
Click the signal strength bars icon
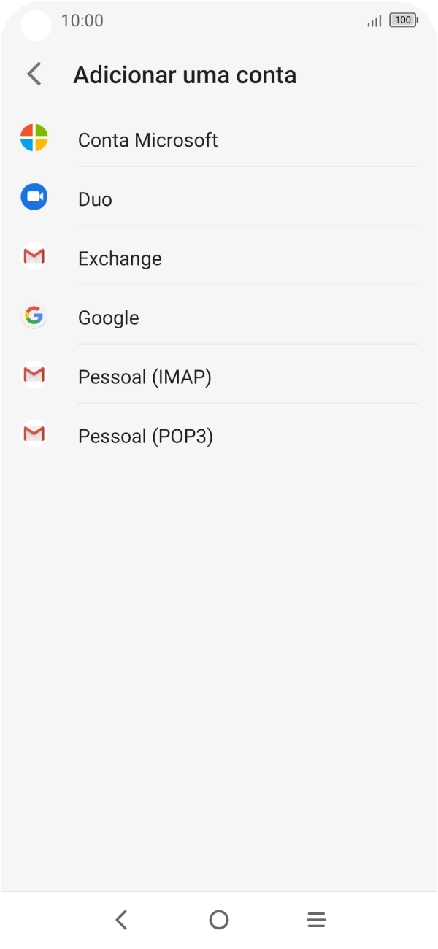tap(373, 21)
